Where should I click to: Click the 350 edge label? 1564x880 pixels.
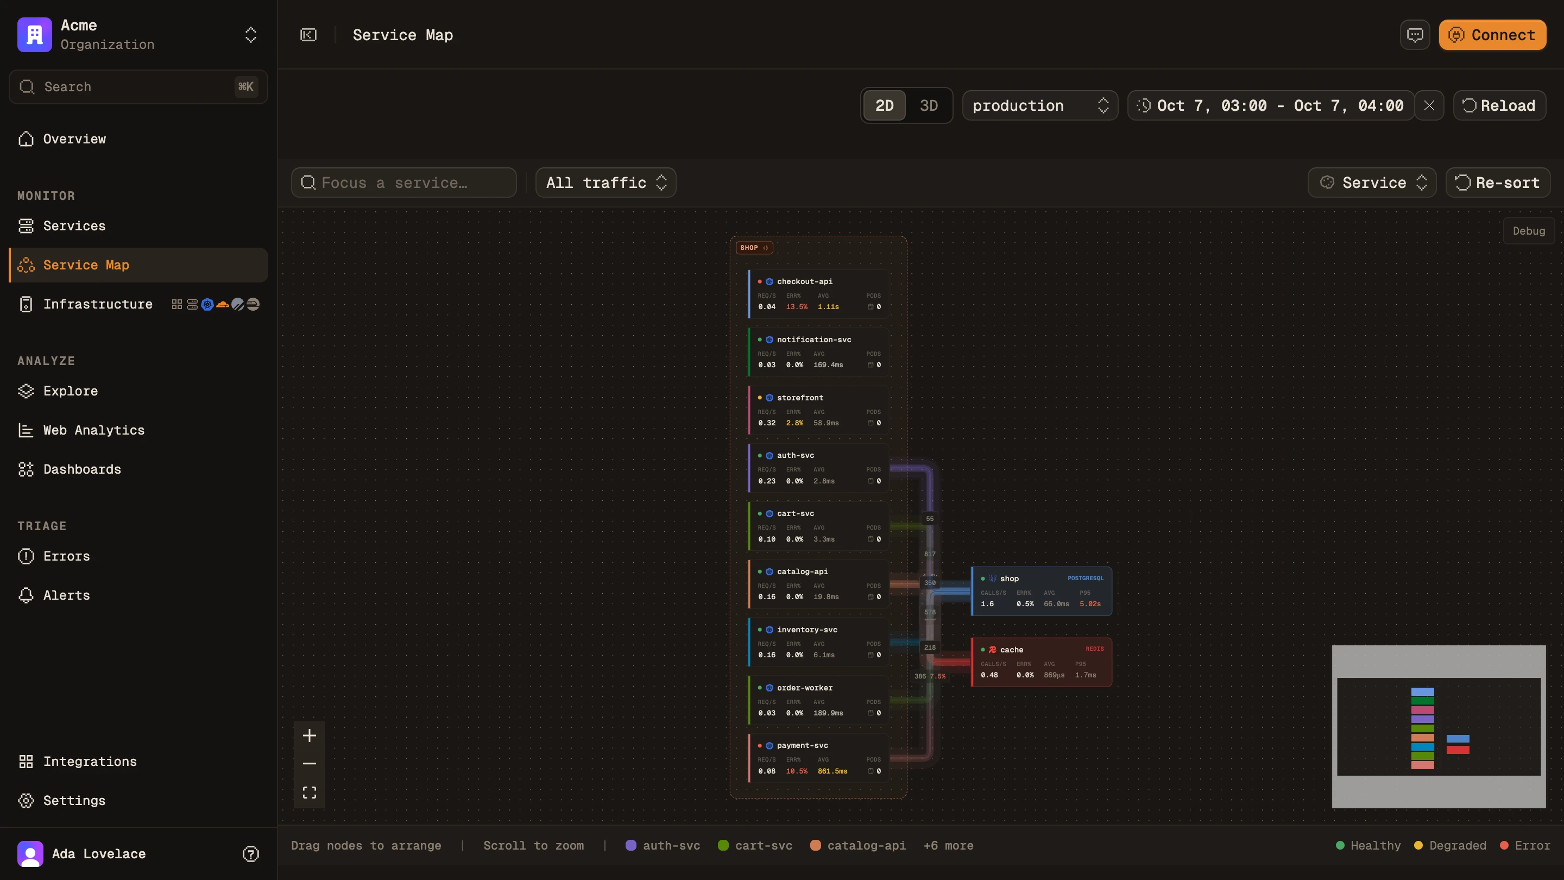click(x=930, y=583)
